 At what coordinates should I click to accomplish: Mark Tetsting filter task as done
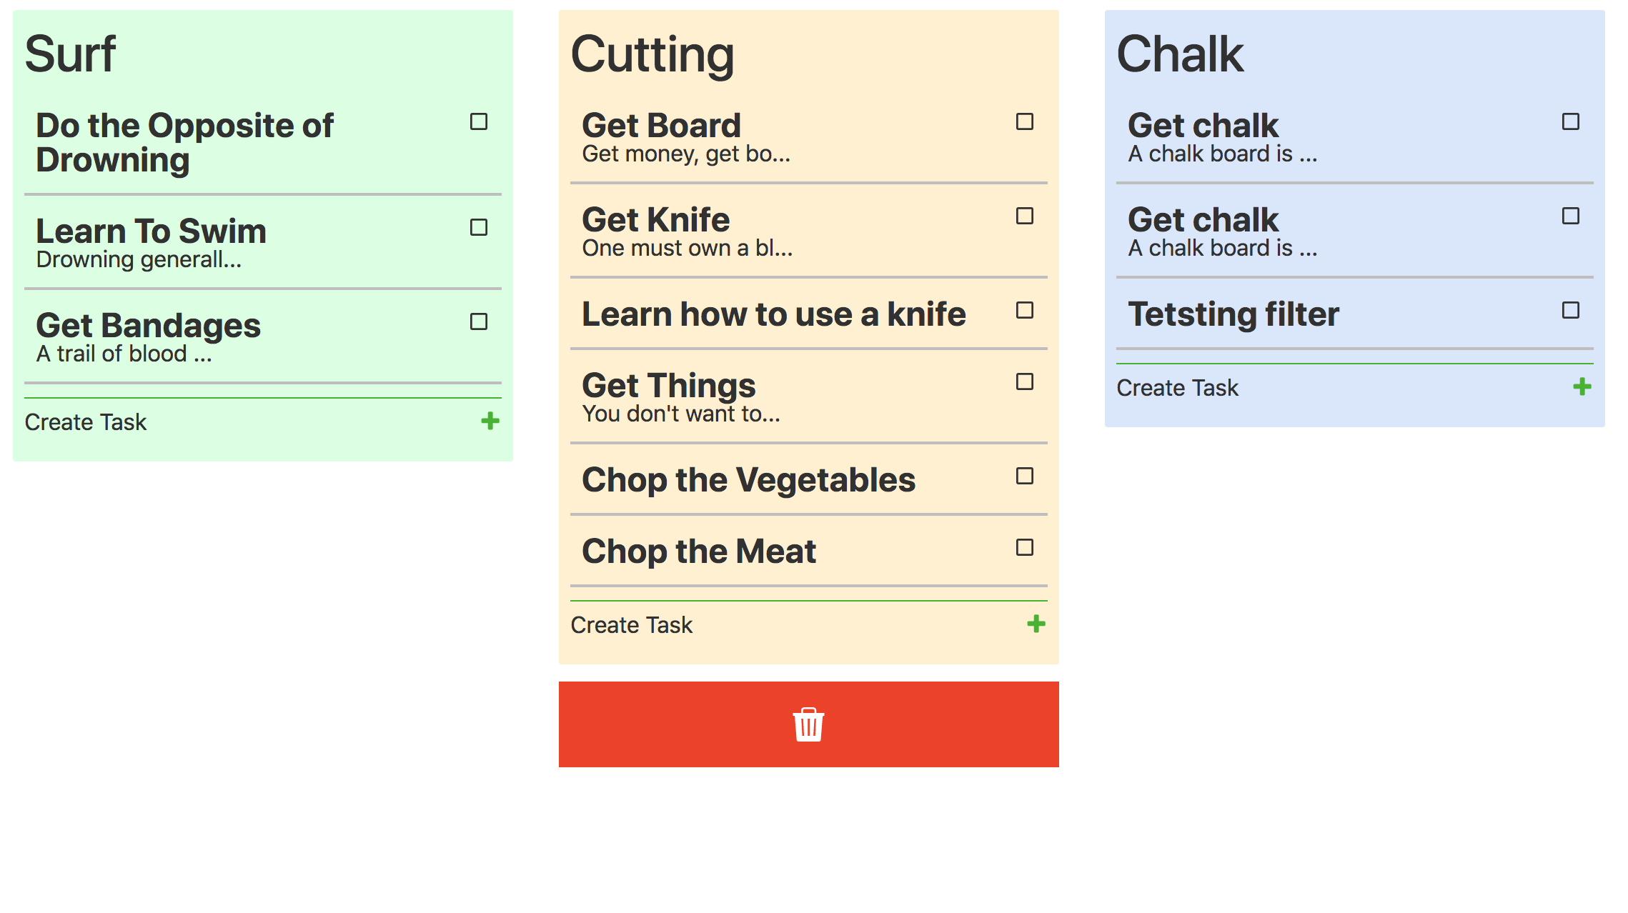click(x=1571, y=310)
